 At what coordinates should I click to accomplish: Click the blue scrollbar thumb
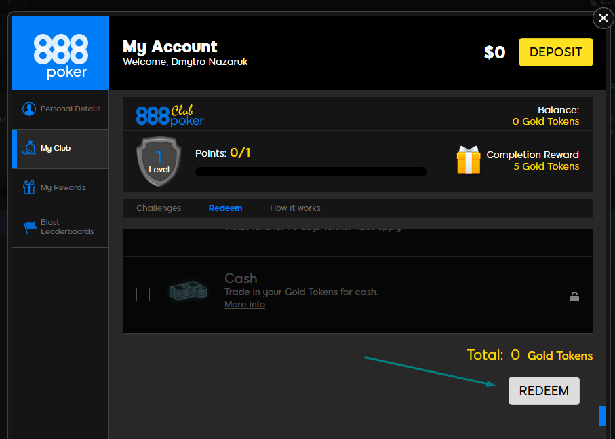pyautogui.click(x=602, y=415)
